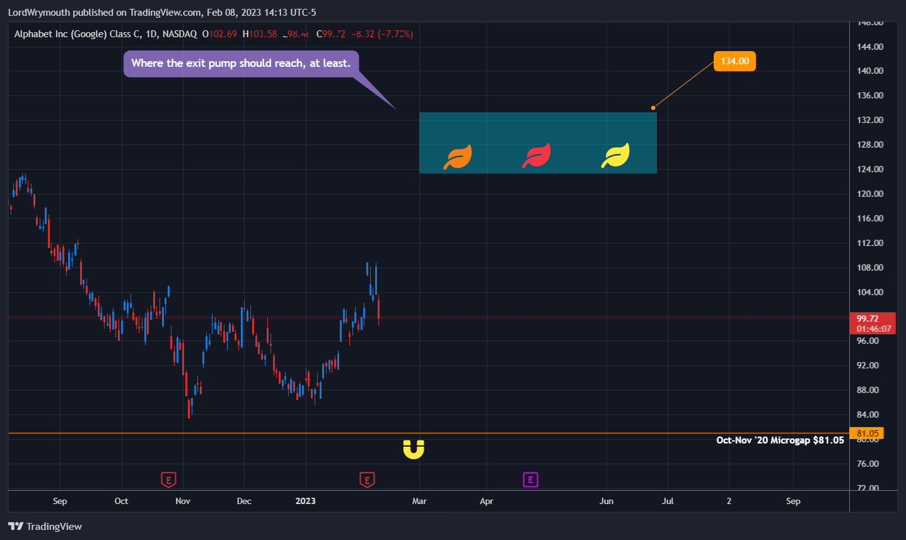The width and height of the screenshot is (906, 540).
Task: Click the 112.00 price axis label
Action: pyautogui.click(x=870, y=243)
